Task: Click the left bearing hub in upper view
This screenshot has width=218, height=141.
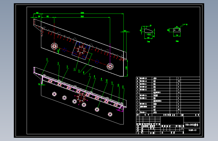Action: [54, 46]
